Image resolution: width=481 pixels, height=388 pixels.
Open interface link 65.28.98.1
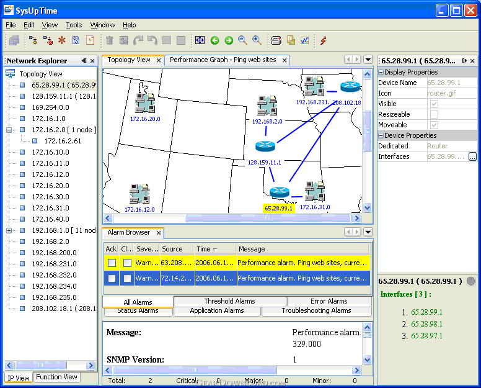pos(426,324)
